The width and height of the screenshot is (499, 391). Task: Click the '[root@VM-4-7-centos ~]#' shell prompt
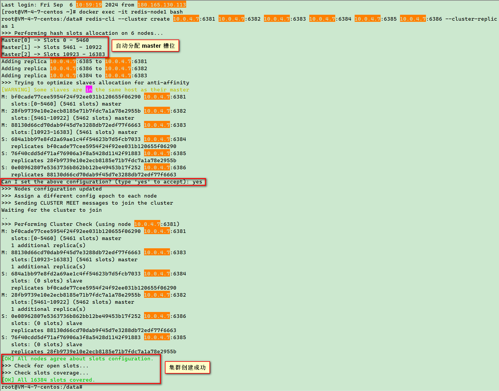39,12
